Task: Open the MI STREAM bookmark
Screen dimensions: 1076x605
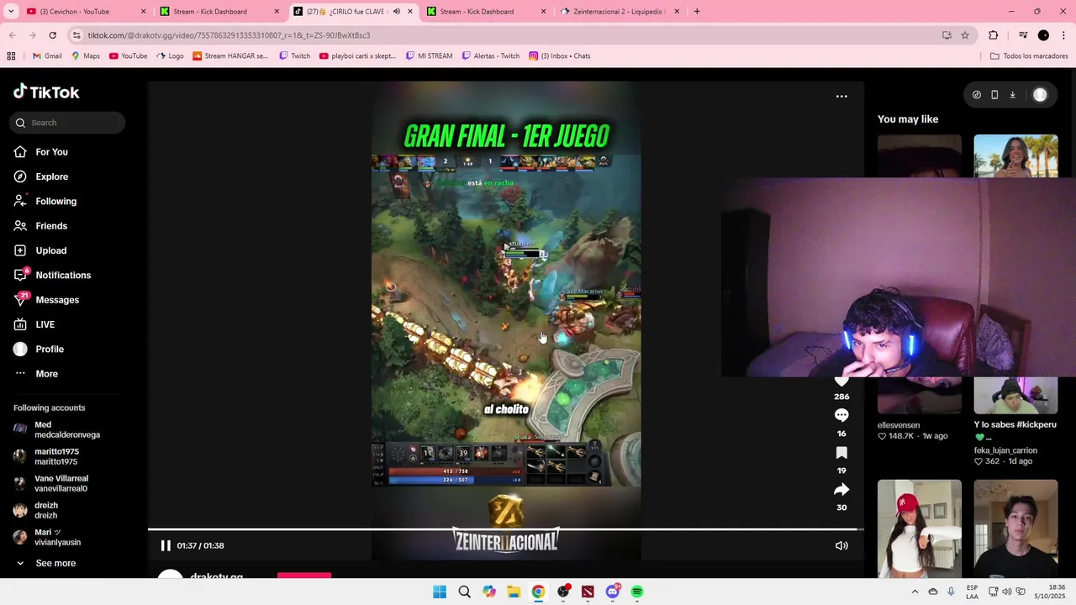Action: [x=429, y=56]
